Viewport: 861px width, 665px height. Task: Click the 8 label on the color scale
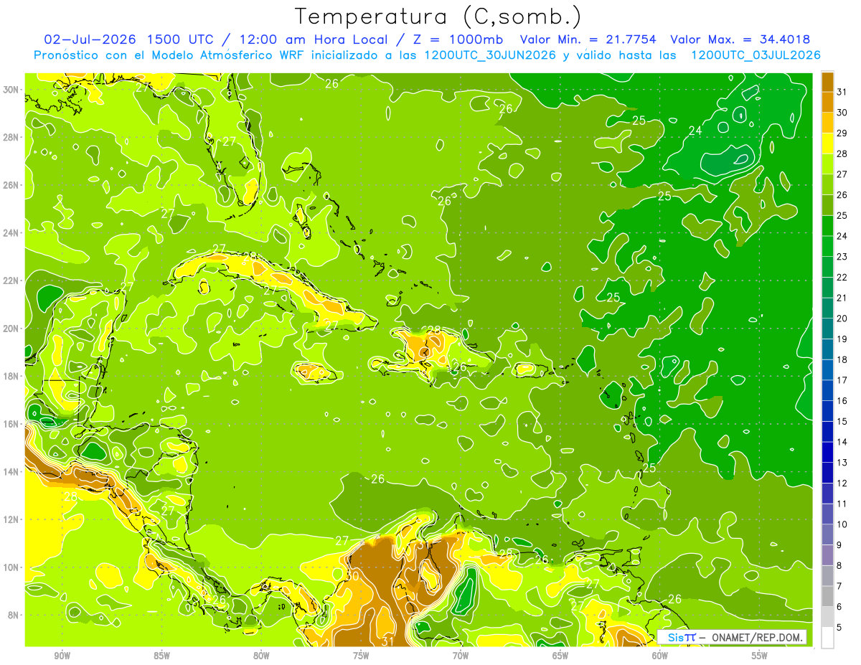pos(840,566)
